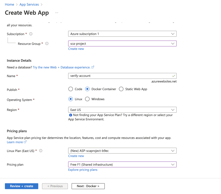Open the Learn more link

click(15, 142)
